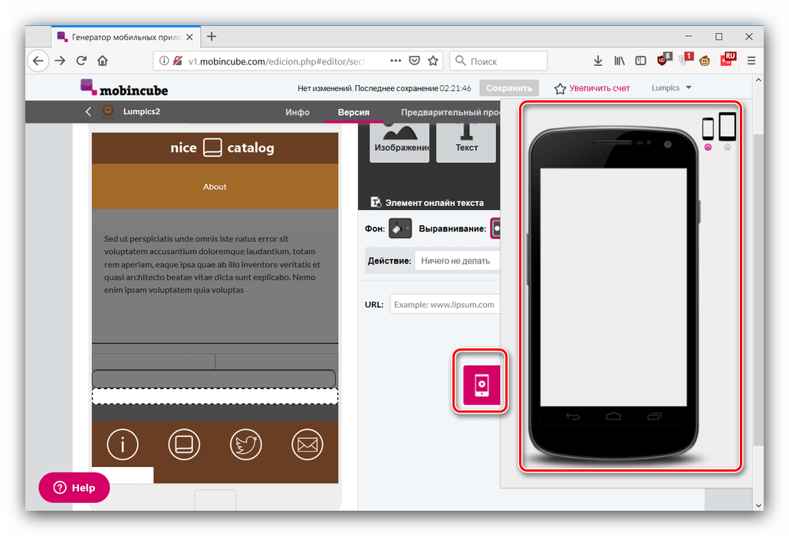
Task: Open the monkey face extension icon
Action: (x=705, y=60)
